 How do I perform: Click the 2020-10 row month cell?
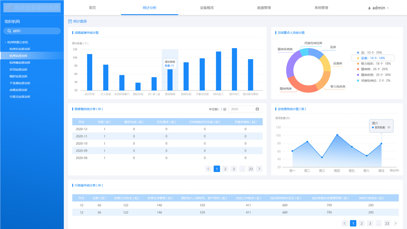82,144
